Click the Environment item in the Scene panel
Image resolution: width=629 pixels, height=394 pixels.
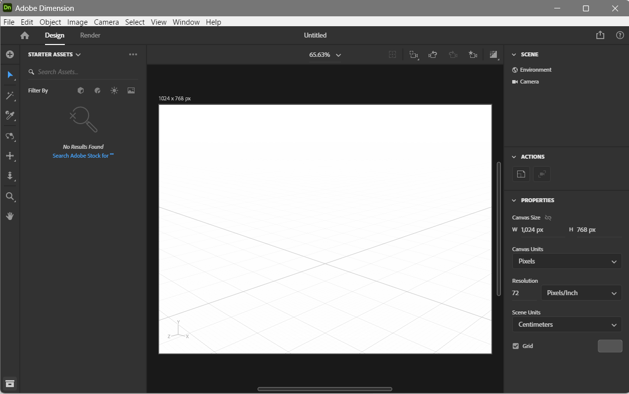[x=535, y=69]
